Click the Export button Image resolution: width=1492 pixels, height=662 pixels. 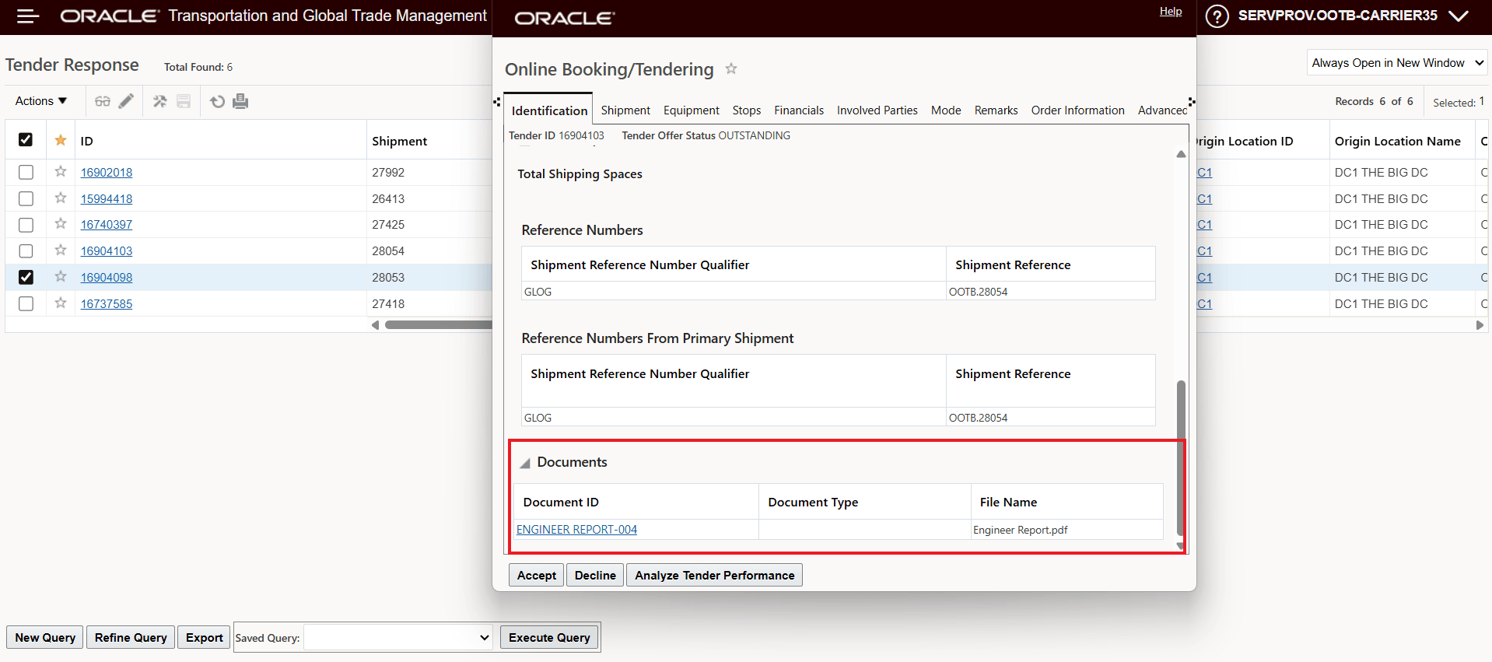[x=205, y=637]
